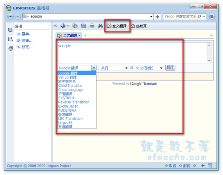Toggle 劃詞 selection capture in status bar
This screenshot has height=175, width=223.
[x=184, y=166]
